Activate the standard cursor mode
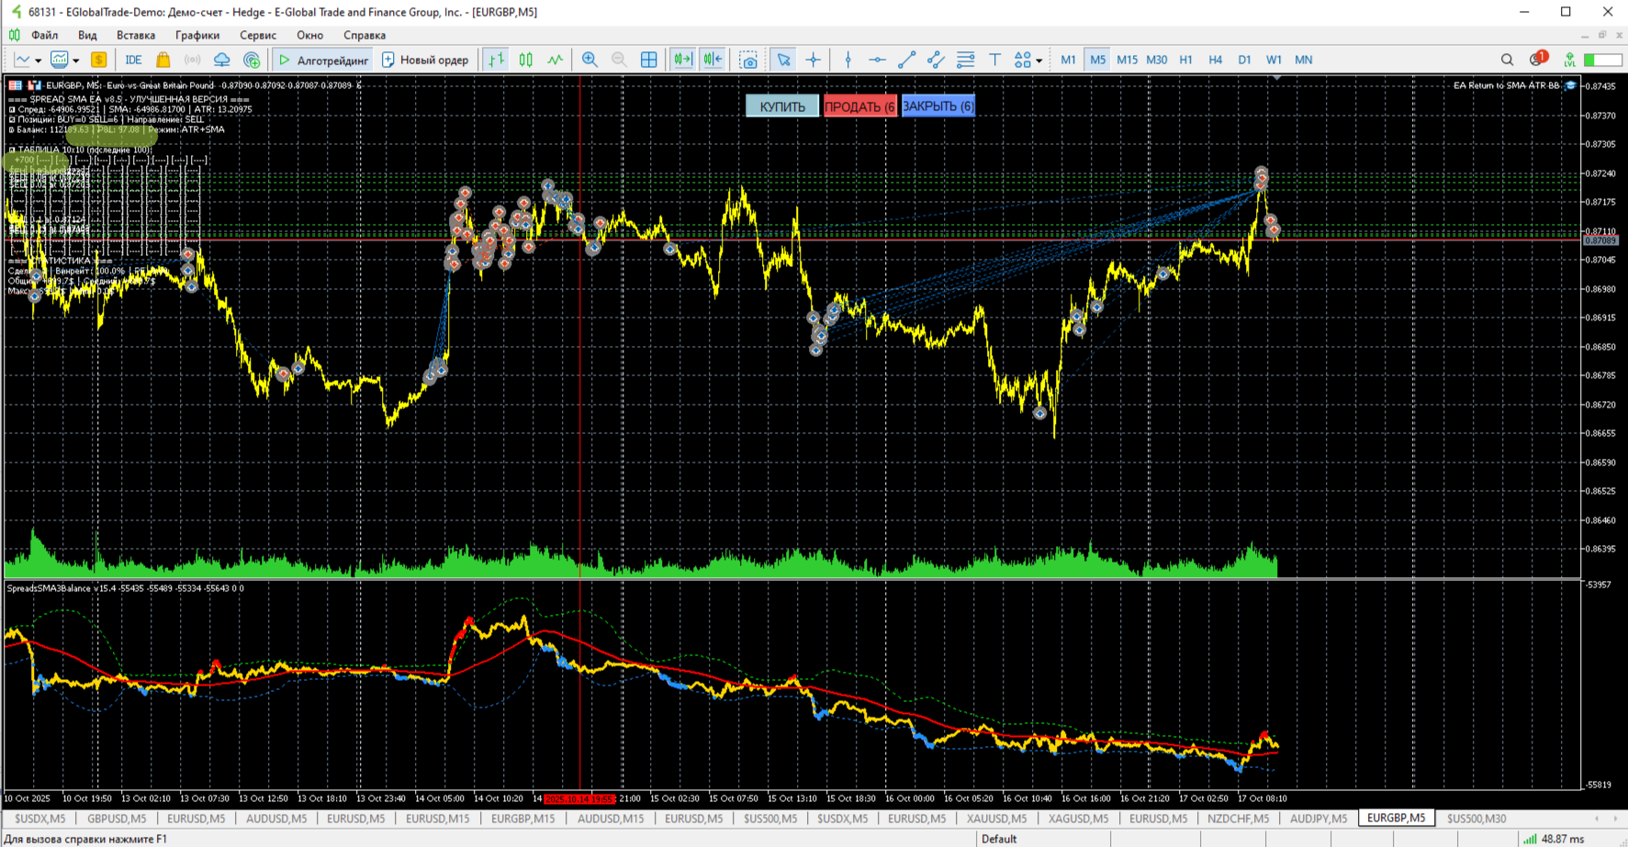This screenshot has height=847, width=1628. (x=783, y=60)
